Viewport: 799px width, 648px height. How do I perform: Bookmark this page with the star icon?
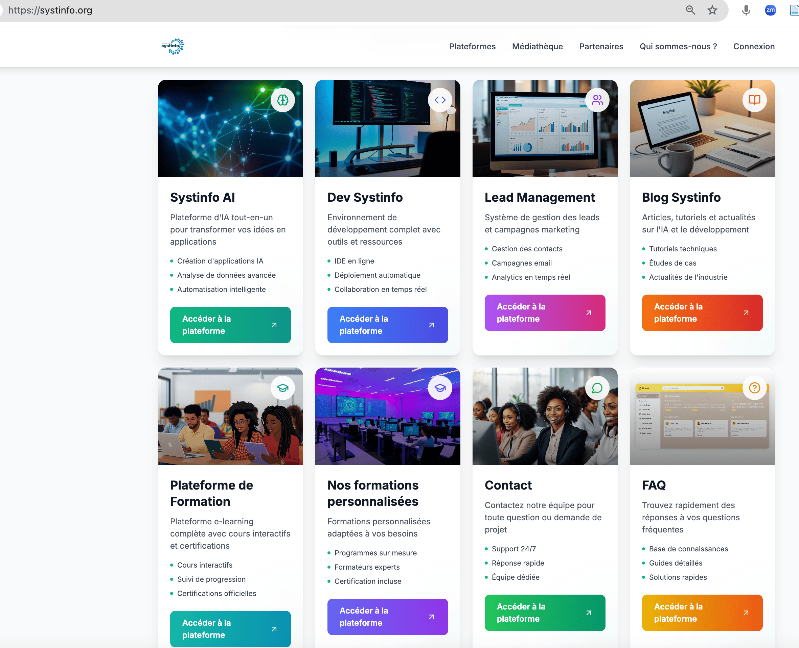[712, 10]
